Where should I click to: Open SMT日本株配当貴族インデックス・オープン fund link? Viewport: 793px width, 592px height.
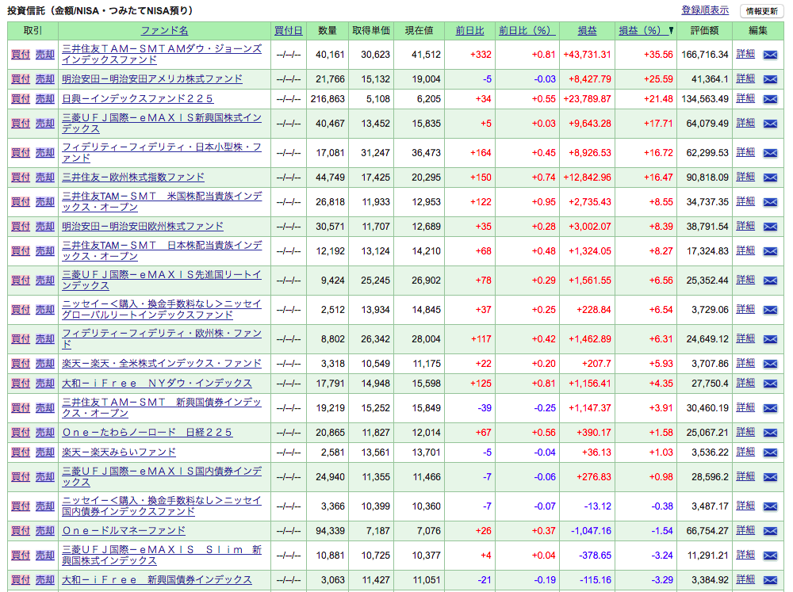tap(162, 250)
